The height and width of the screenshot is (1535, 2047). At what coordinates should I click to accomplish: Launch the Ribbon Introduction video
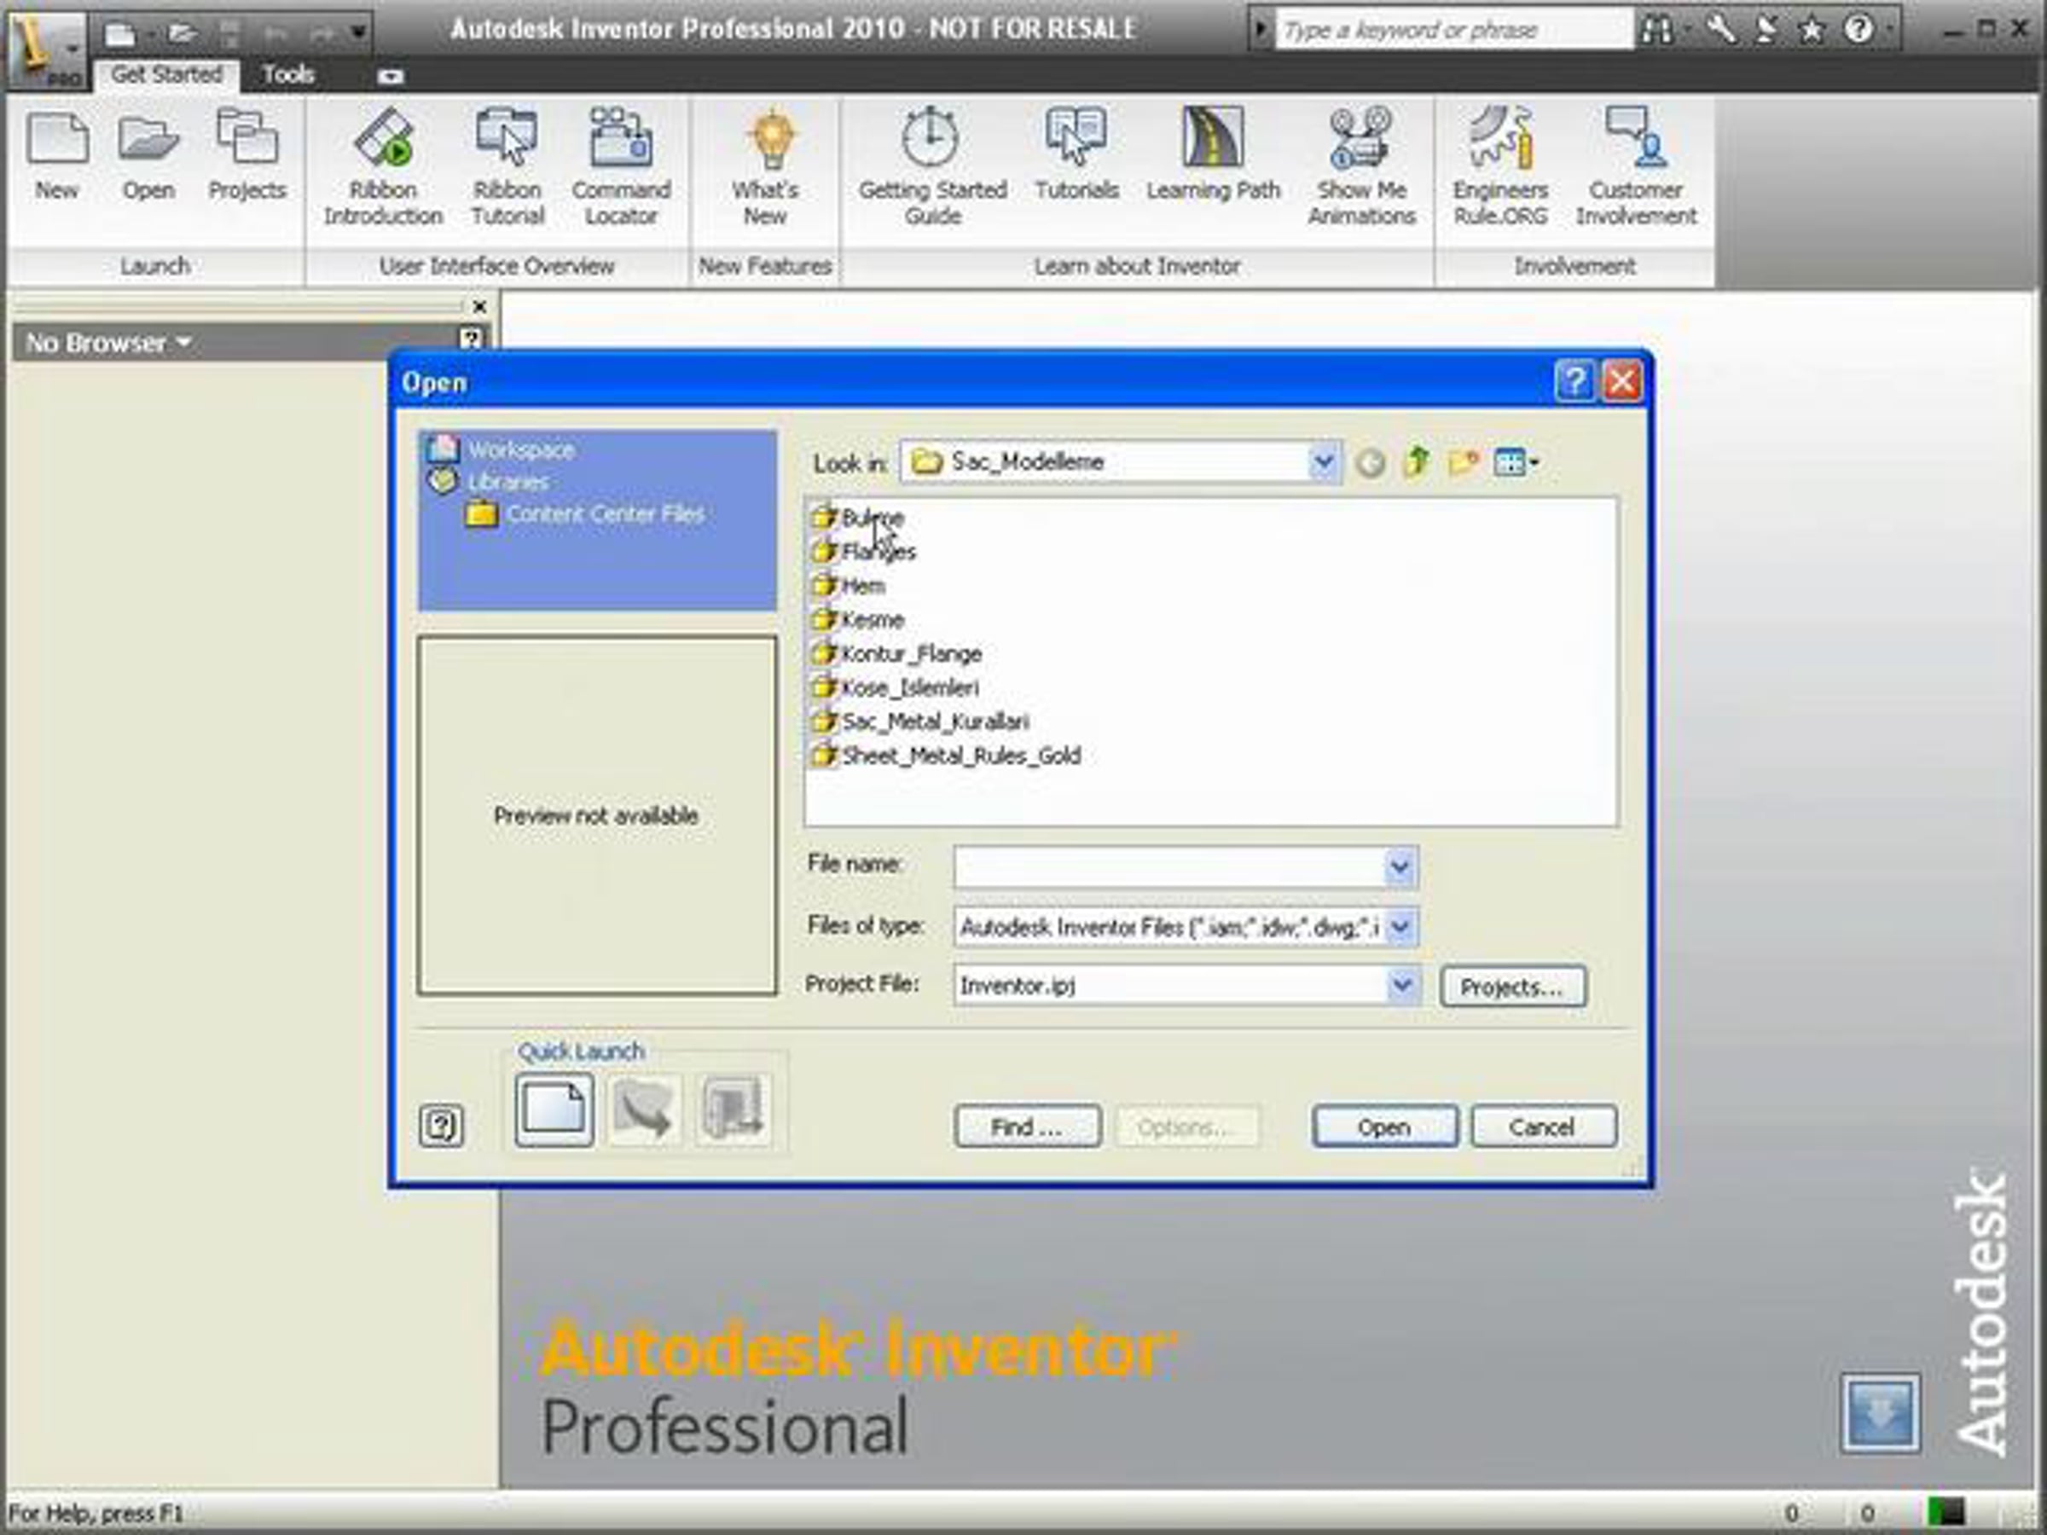point(383,166)
